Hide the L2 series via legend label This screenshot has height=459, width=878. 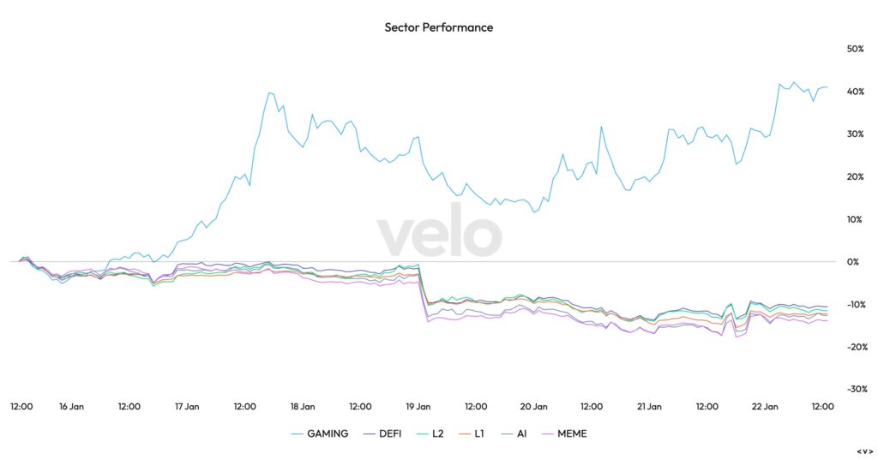[x=437, y=433]
